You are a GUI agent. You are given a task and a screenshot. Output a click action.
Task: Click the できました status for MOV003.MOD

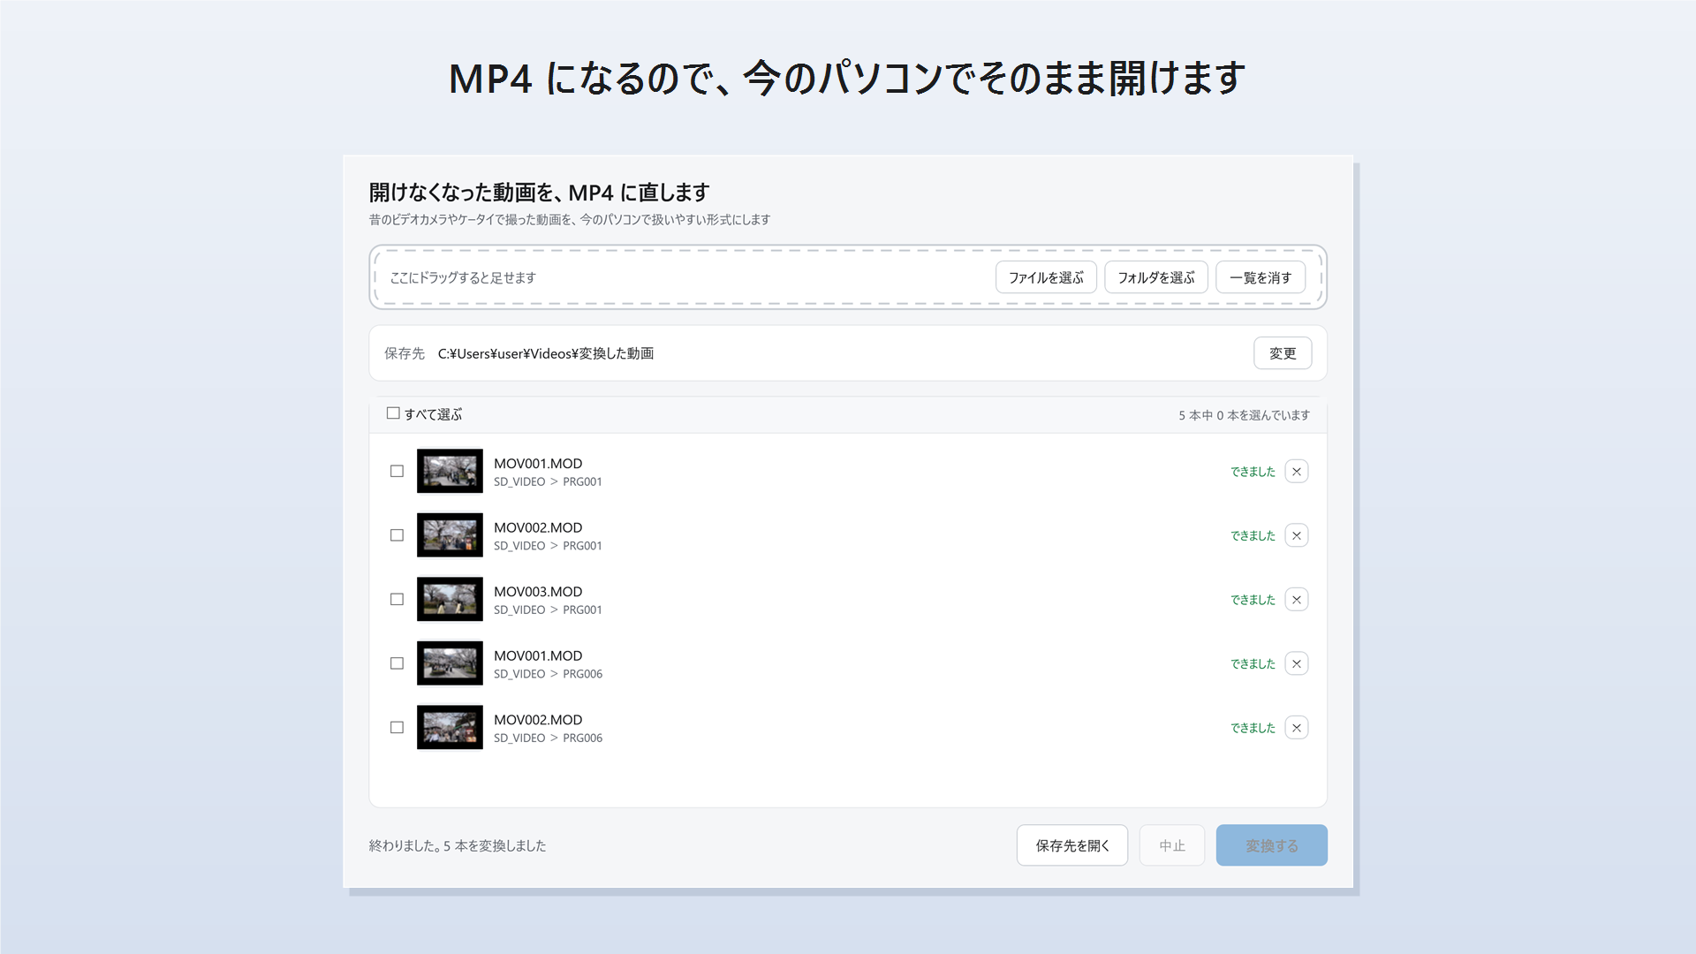point(1253,600)
